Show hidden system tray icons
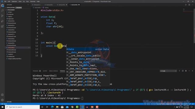Screen dimensions: 195x109 tap(175, 107)
